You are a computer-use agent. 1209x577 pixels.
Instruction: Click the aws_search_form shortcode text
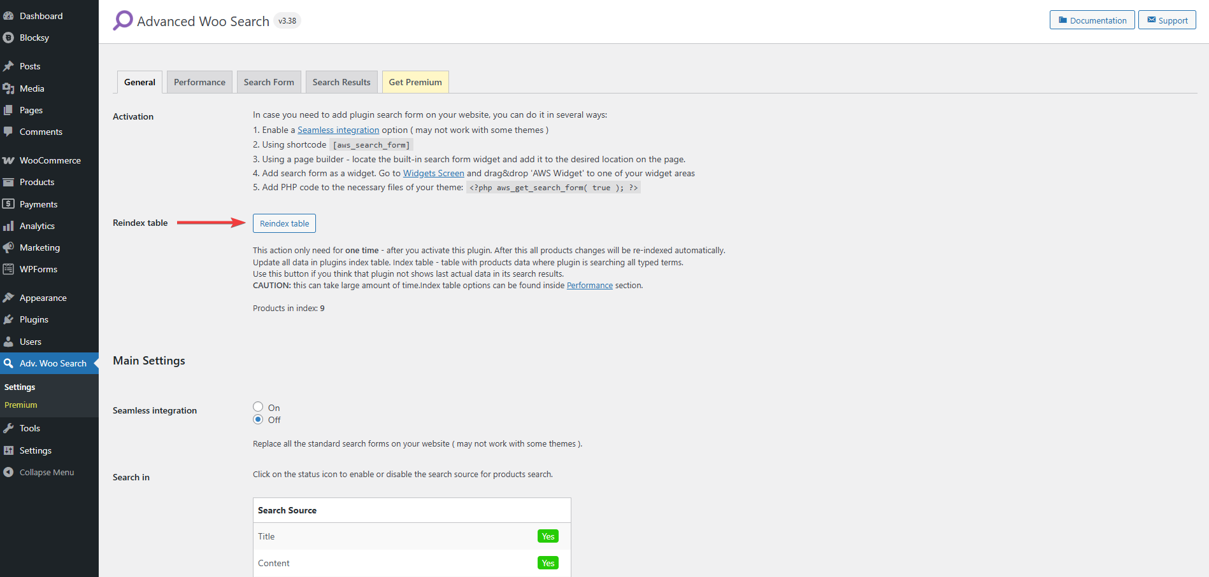coord(371,145)
